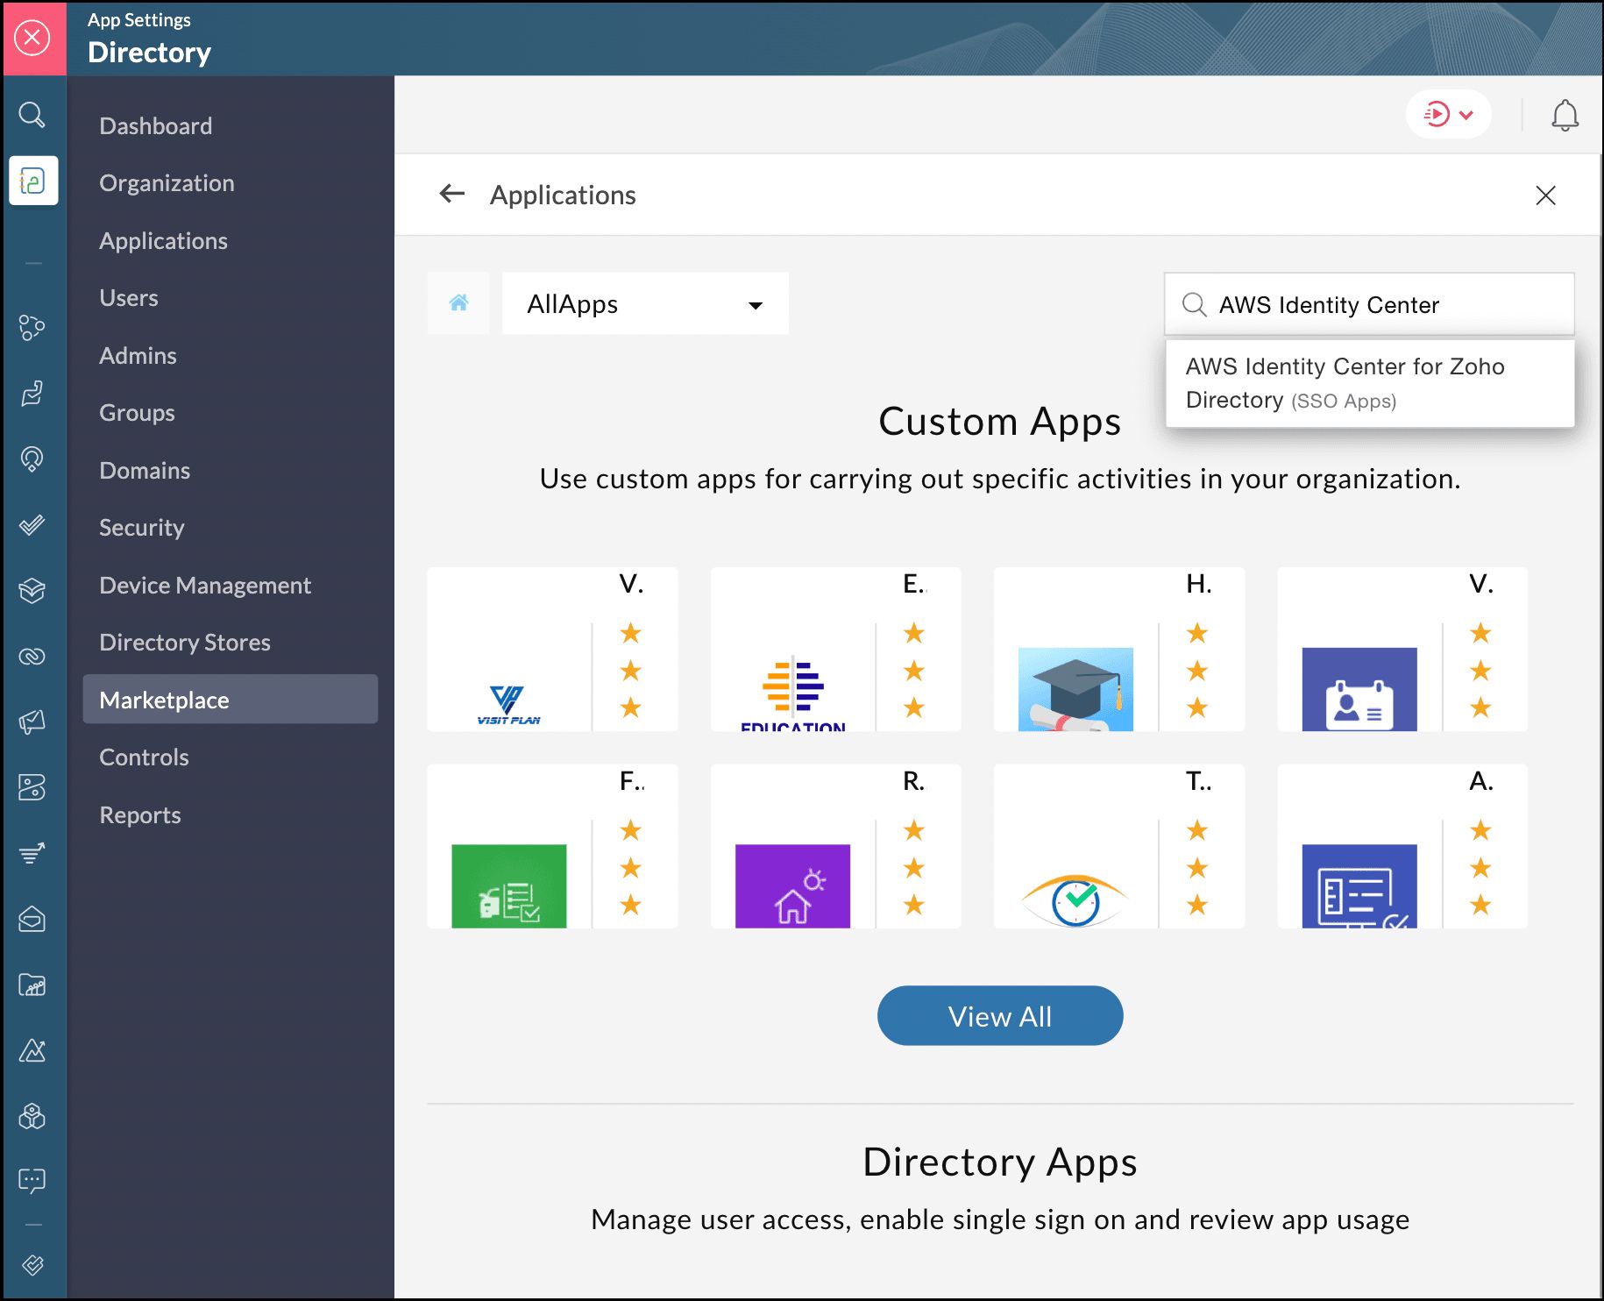
Task: Go back using the Applications arrow
Action: 452,194
